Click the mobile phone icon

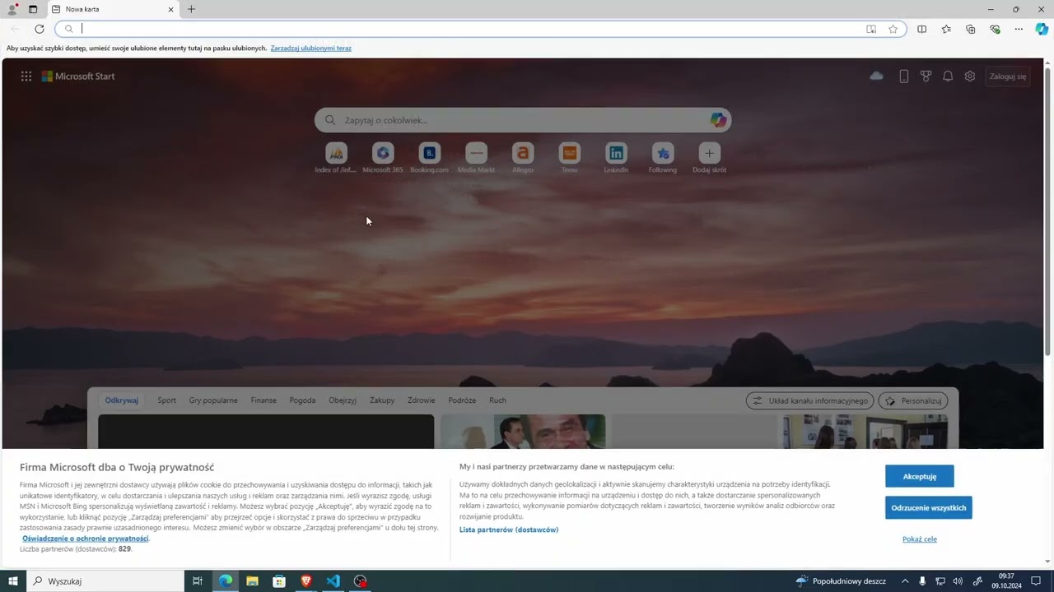click(x=903, y=76)
